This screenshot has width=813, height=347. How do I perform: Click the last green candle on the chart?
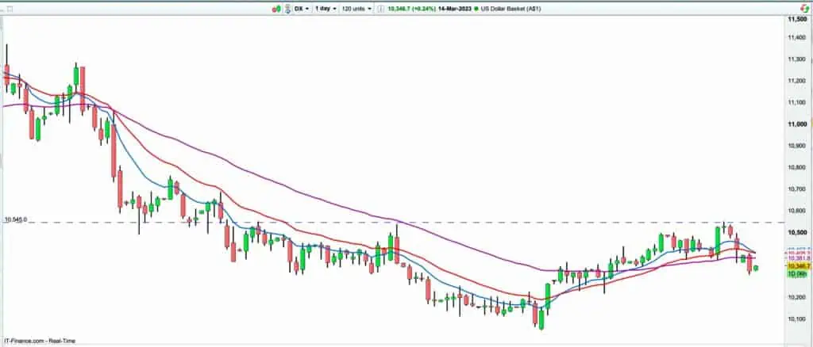757,268
